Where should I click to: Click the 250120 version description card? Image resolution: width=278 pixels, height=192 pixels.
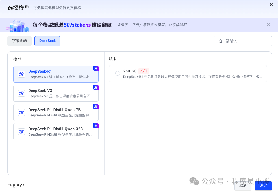tap(188, 73)
